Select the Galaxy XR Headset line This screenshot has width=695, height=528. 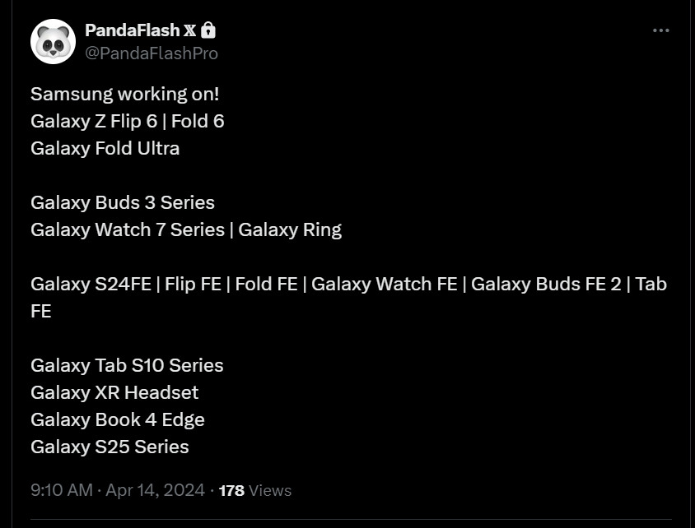(114, 392)
